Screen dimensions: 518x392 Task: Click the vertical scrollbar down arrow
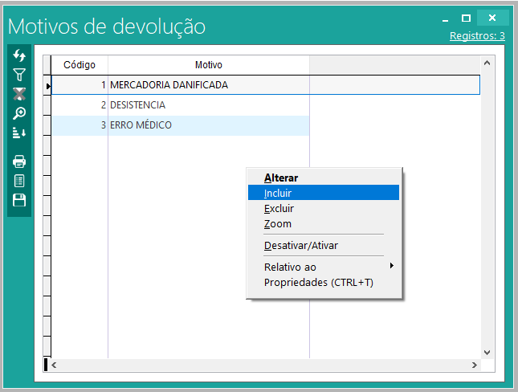coord(486,352)
